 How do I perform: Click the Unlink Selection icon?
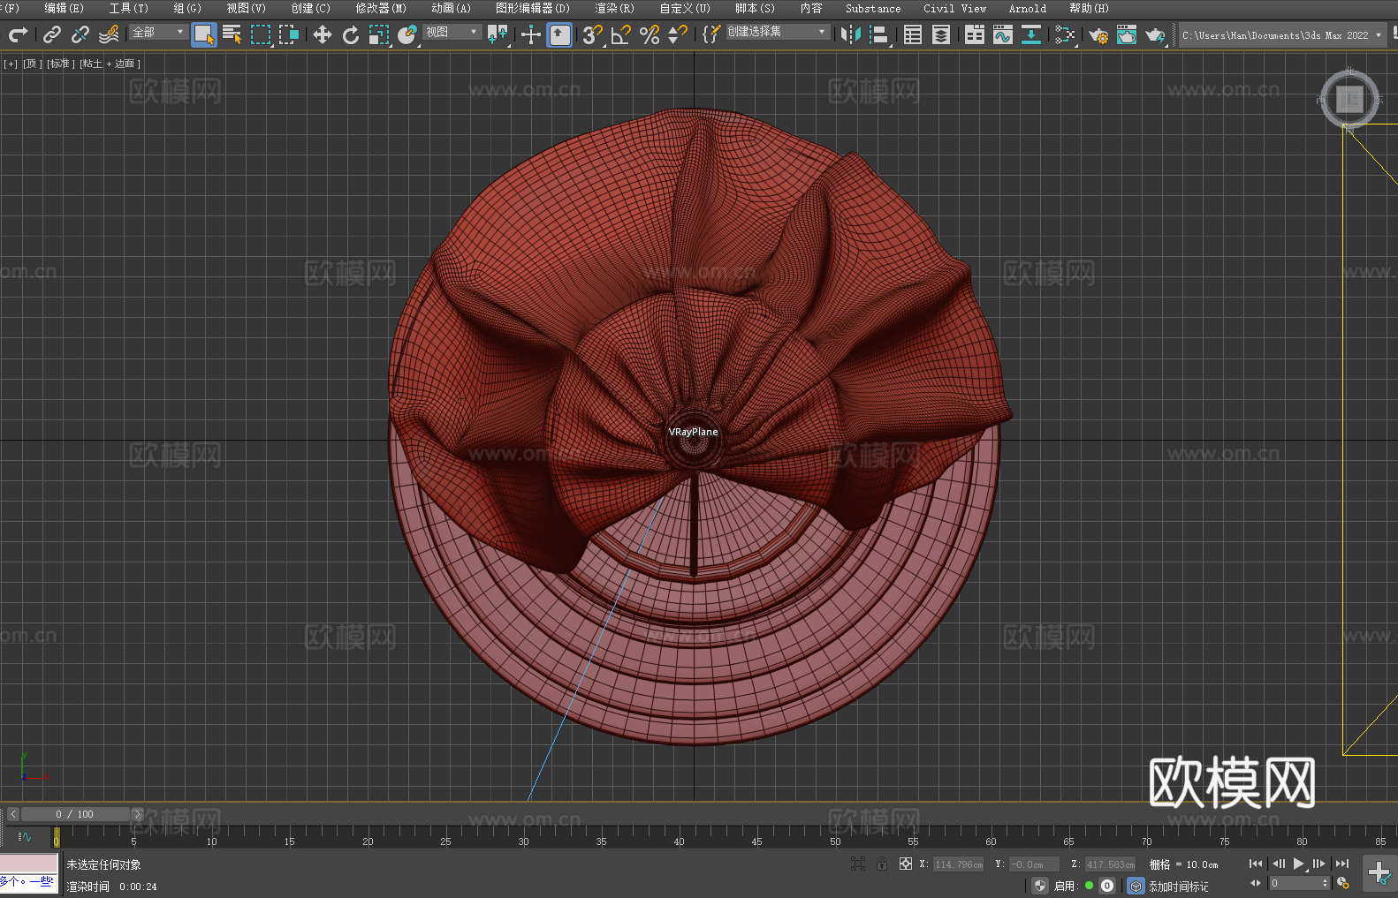coord(80,34)
